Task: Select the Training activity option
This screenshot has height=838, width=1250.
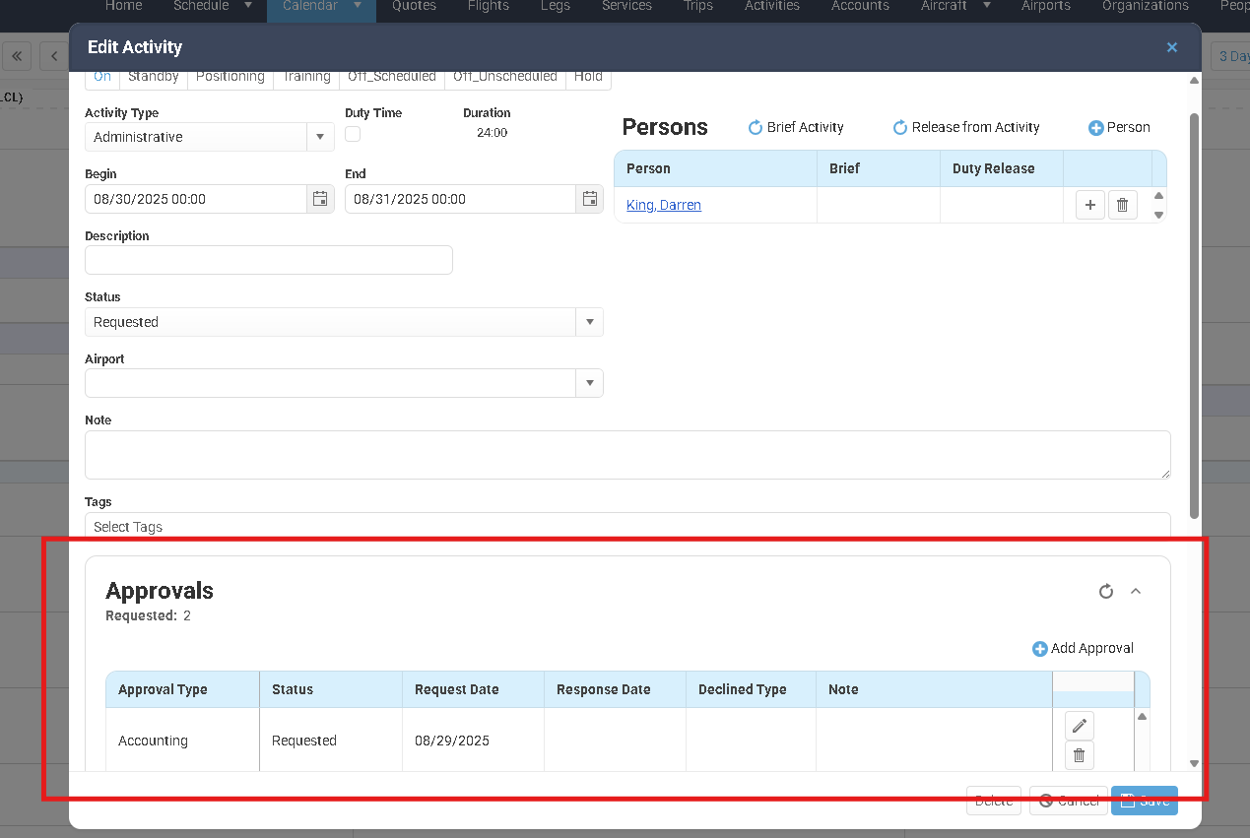Action: pyautogui.click(x=306, y=77)
